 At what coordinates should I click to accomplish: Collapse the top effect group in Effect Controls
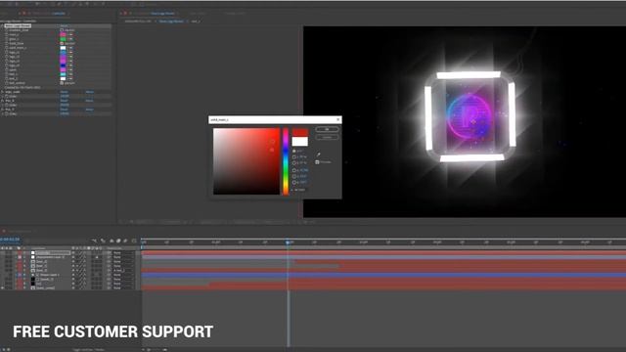(x=2, y=25)
